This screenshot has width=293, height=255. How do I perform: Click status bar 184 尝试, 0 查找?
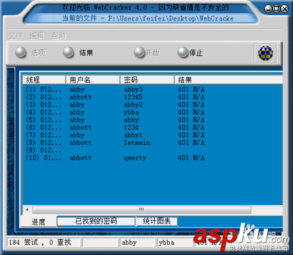pos(43,243)
